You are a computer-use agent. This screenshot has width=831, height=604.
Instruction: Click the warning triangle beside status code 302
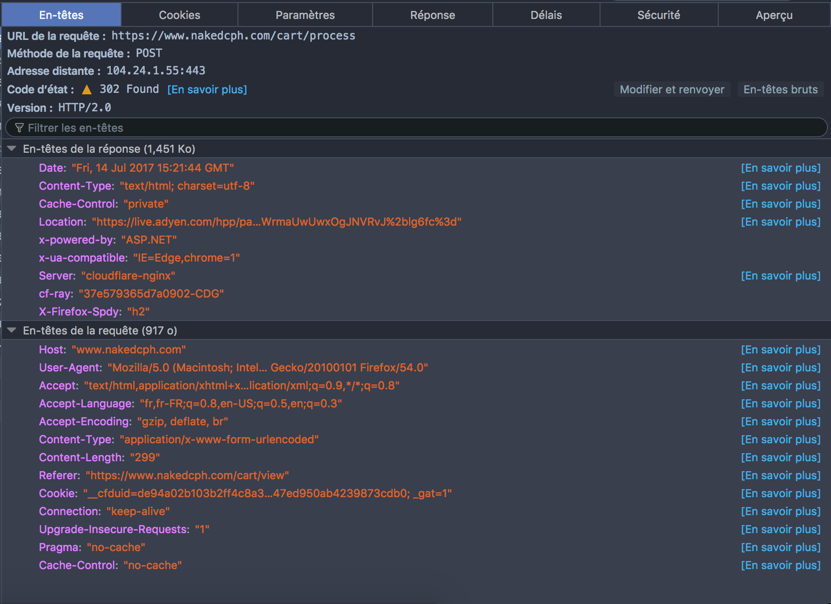click(x=87, y=89)
